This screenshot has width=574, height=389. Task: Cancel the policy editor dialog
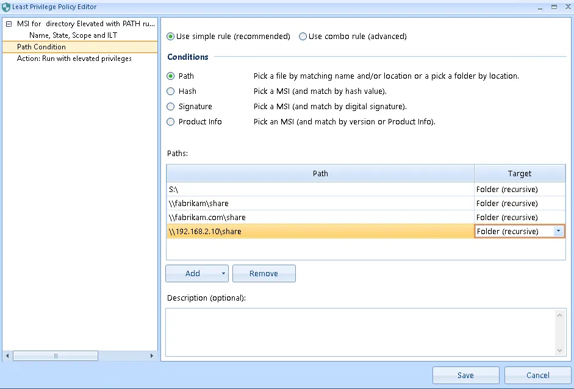point(537,375)
